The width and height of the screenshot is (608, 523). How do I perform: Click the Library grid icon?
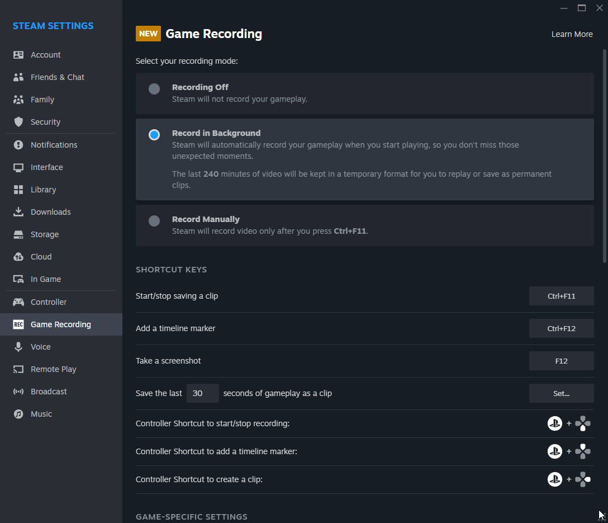tap(18, 190)
